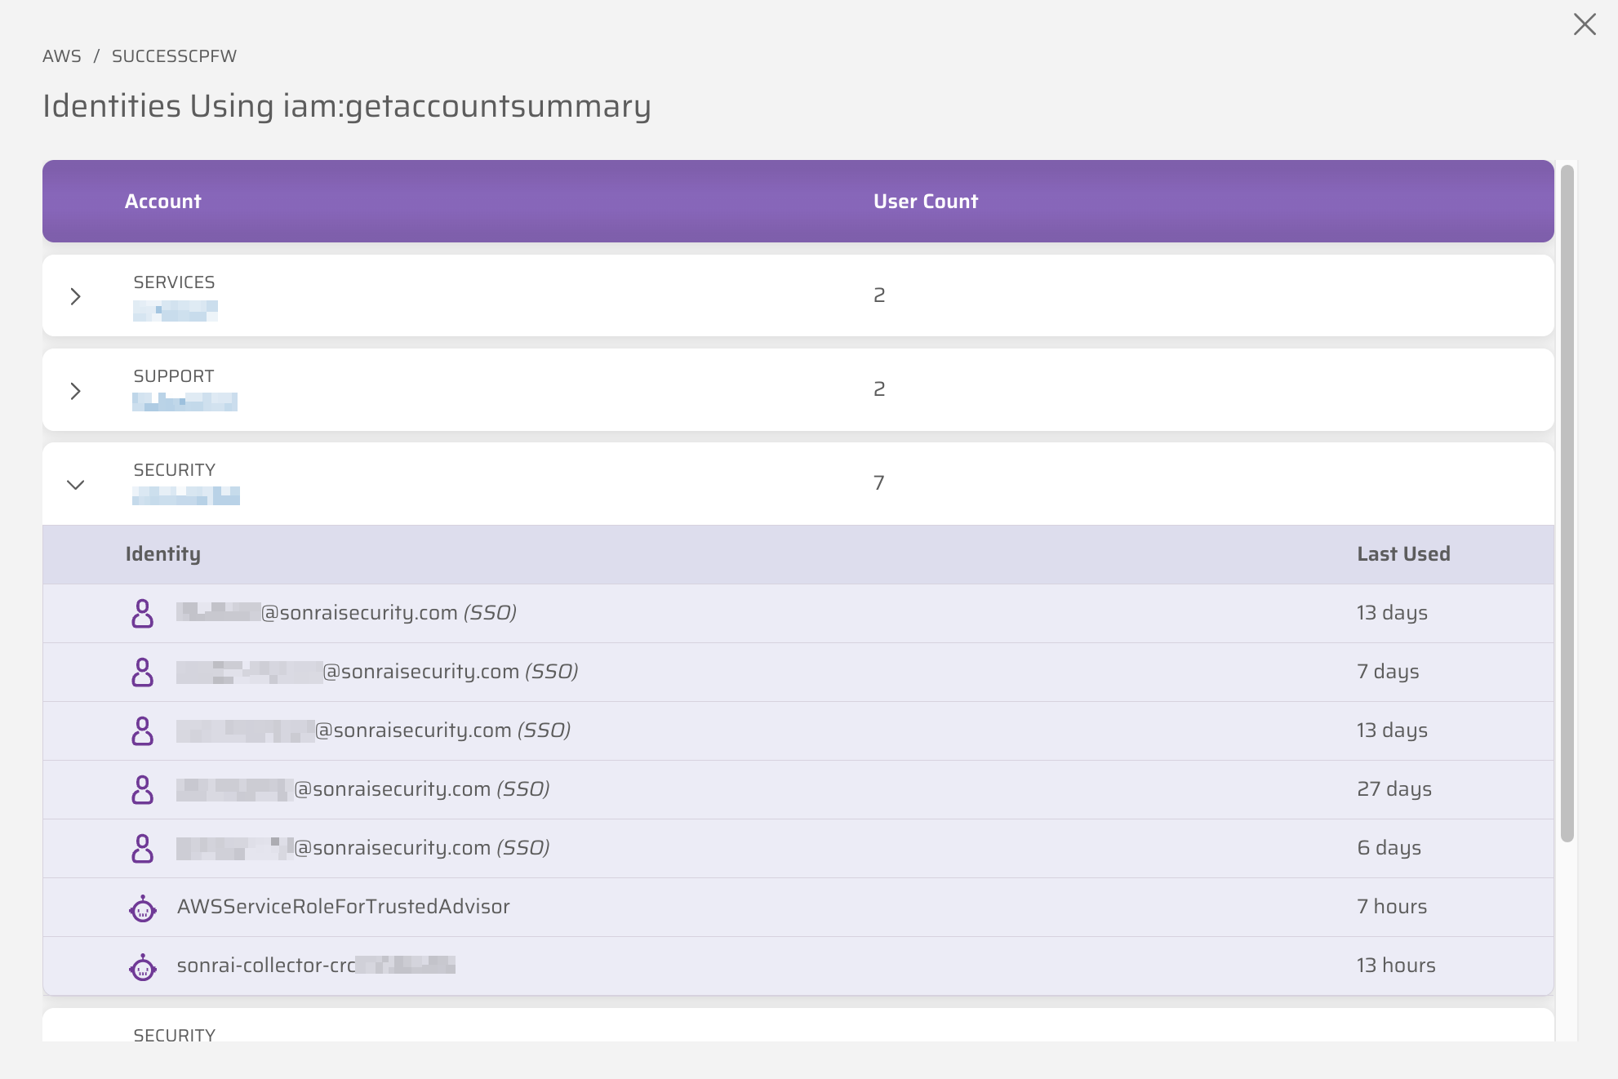Click the user icon beside the 7 days identity
Image resolution: width=1618 pixels, height=1079 pixels.
[x=142, y=672]
